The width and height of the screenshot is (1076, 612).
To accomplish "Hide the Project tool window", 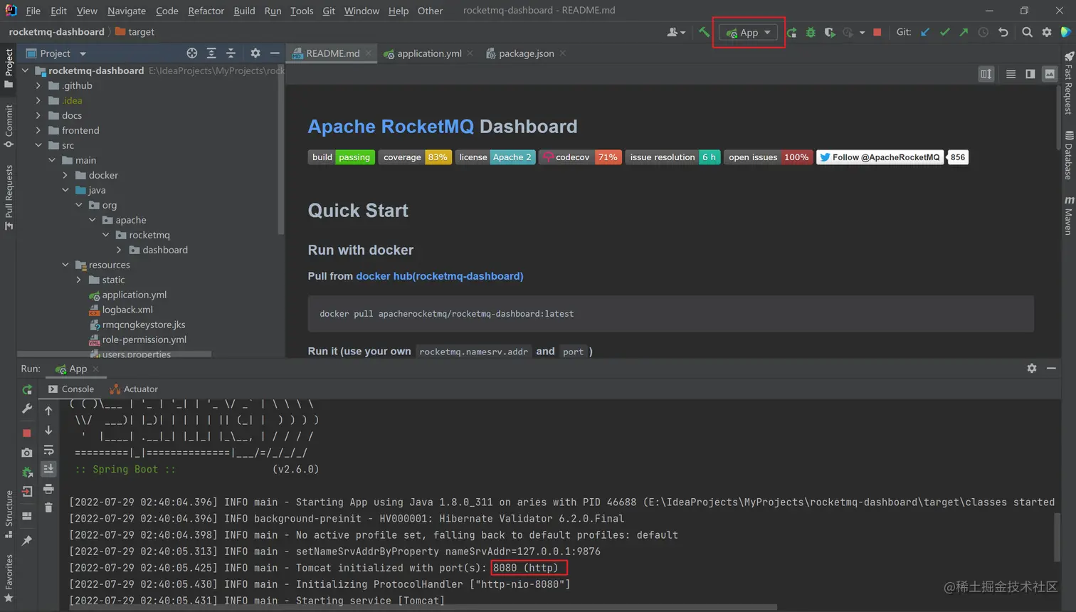I will 275,53.
